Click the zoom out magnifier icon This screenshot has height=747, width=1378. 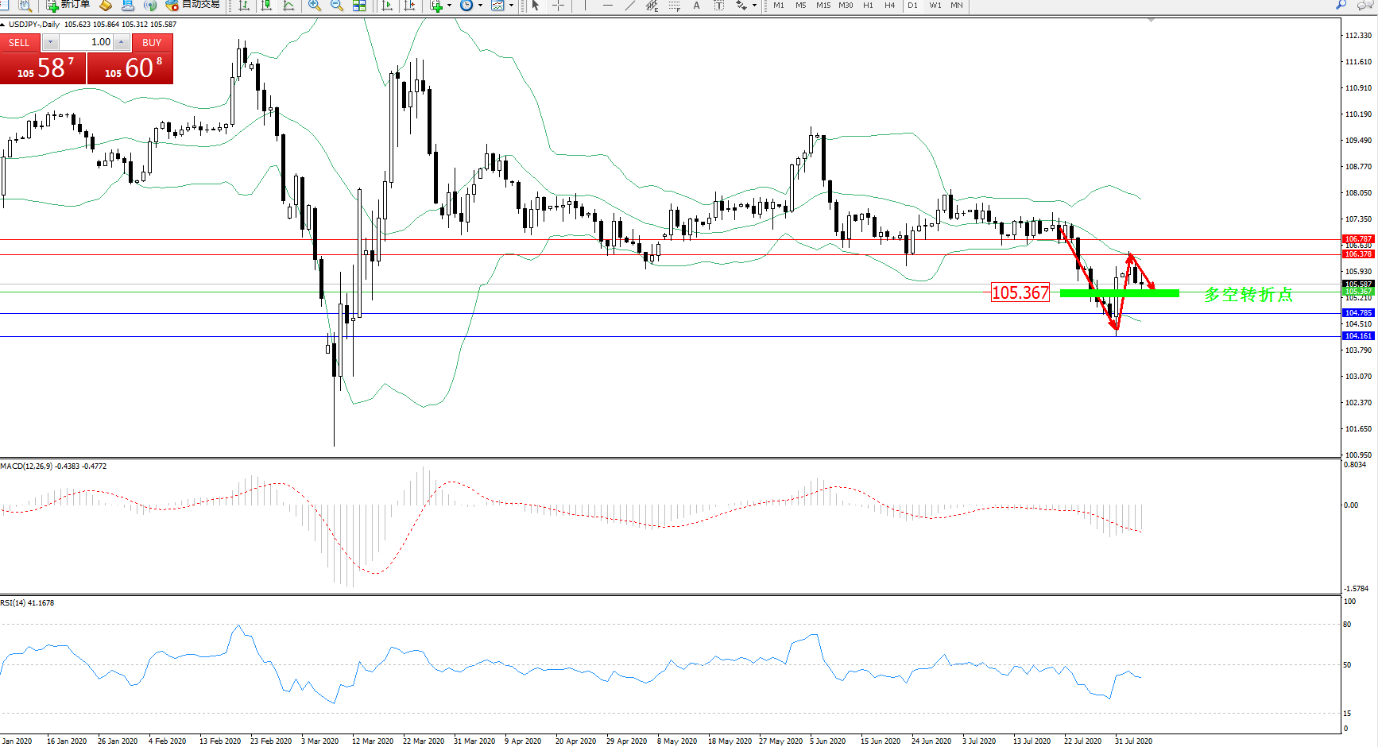pos(337,5)
